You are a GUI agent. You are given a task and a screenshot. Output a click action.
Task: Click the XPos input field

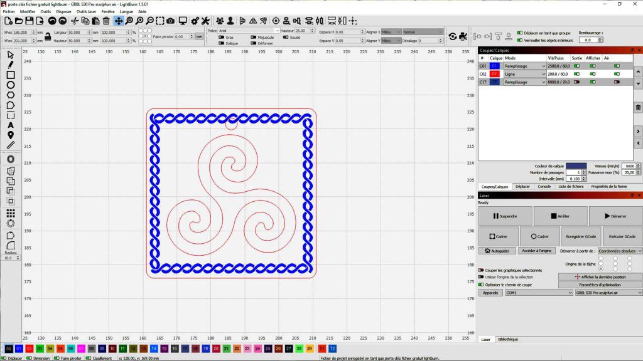pyautogui.click(x=22, y=33)
